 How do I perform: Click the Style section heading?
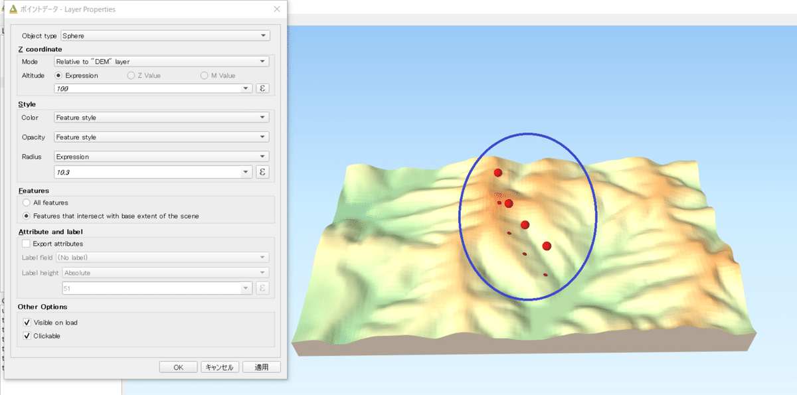pos(27,104)
